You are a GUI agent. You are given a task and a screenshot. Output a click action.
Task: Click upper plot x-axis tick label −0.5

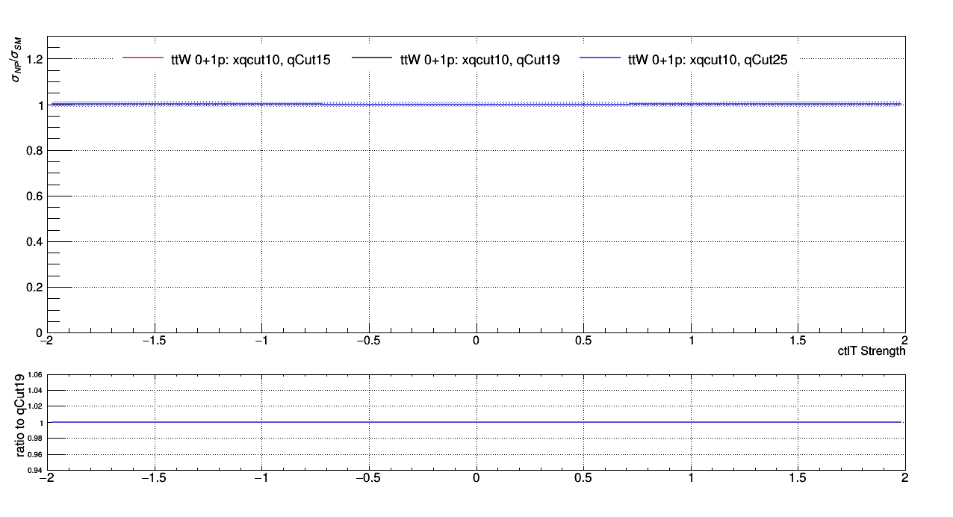click(x=369, y=341)
